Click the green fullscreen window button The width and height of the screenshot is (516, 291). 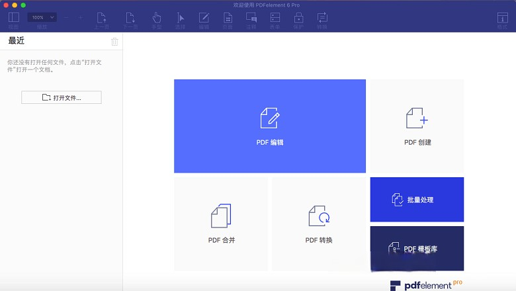[x=23, y=5]
